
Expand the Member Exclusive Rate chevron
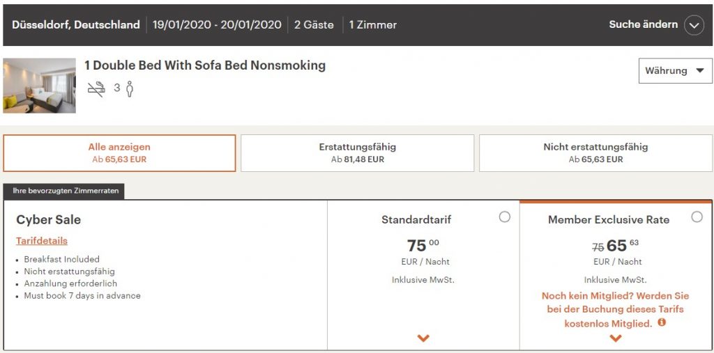615,338
